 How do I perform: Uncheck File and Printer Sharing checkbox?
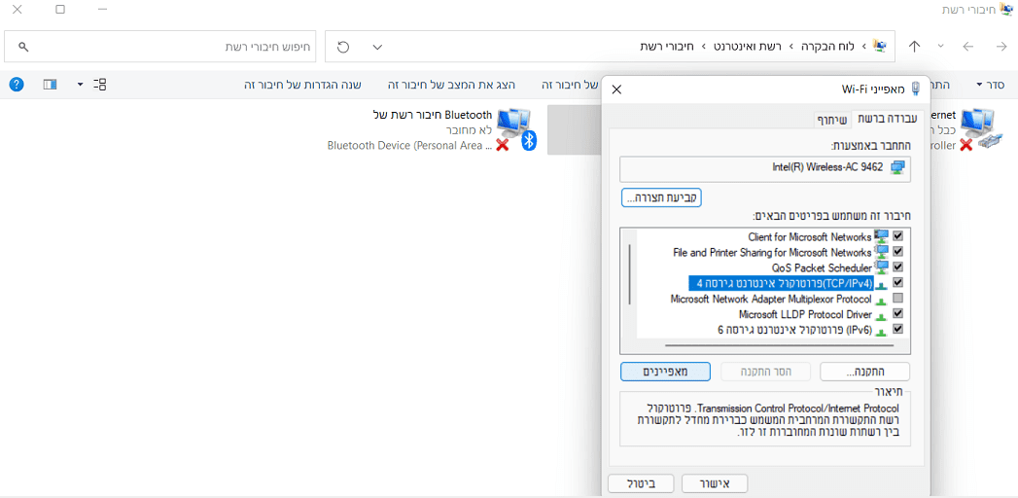coord(898,251)
